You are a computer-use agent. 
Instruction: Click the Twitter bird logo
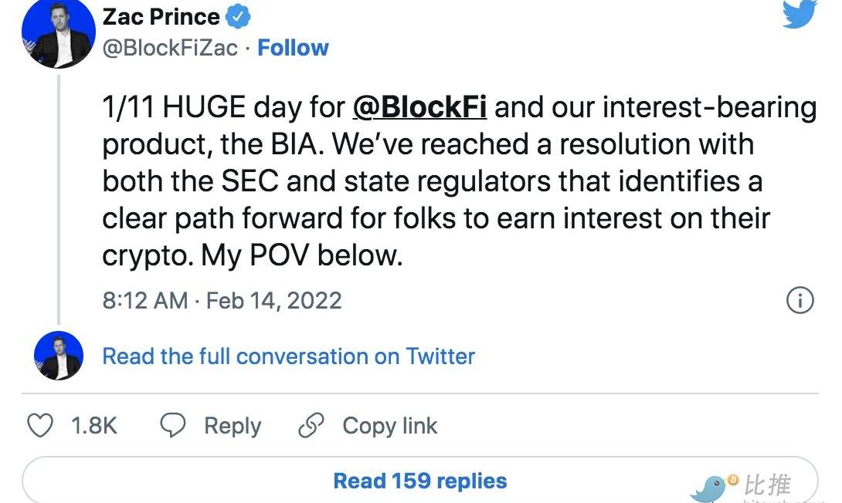[x=799, y=14]
